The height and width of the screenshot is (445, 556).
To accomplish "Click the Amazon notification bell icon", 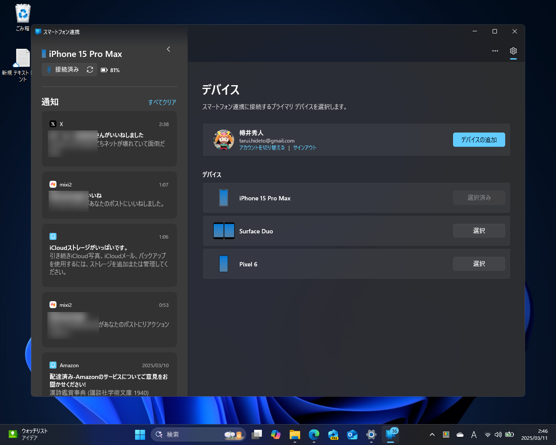I will click(x=53, y=365).
